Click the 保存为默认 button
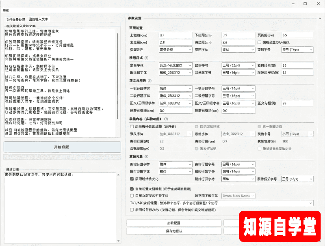 174,231
